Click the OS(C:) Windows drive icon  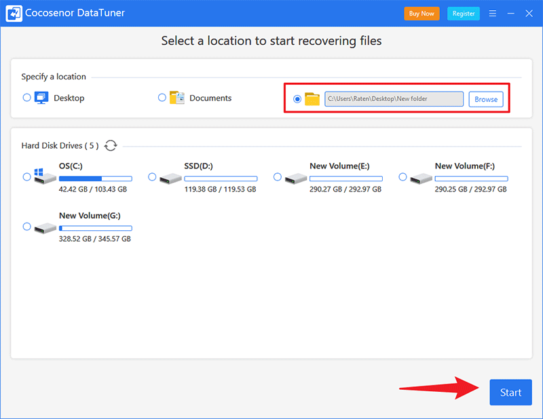(x=45, y=177)
